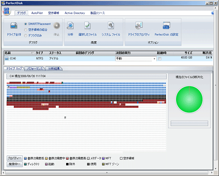Viewport: 219px width, 176px height.
Task: Click the ドライブ全体 drive icon
Action: [14, 26]
